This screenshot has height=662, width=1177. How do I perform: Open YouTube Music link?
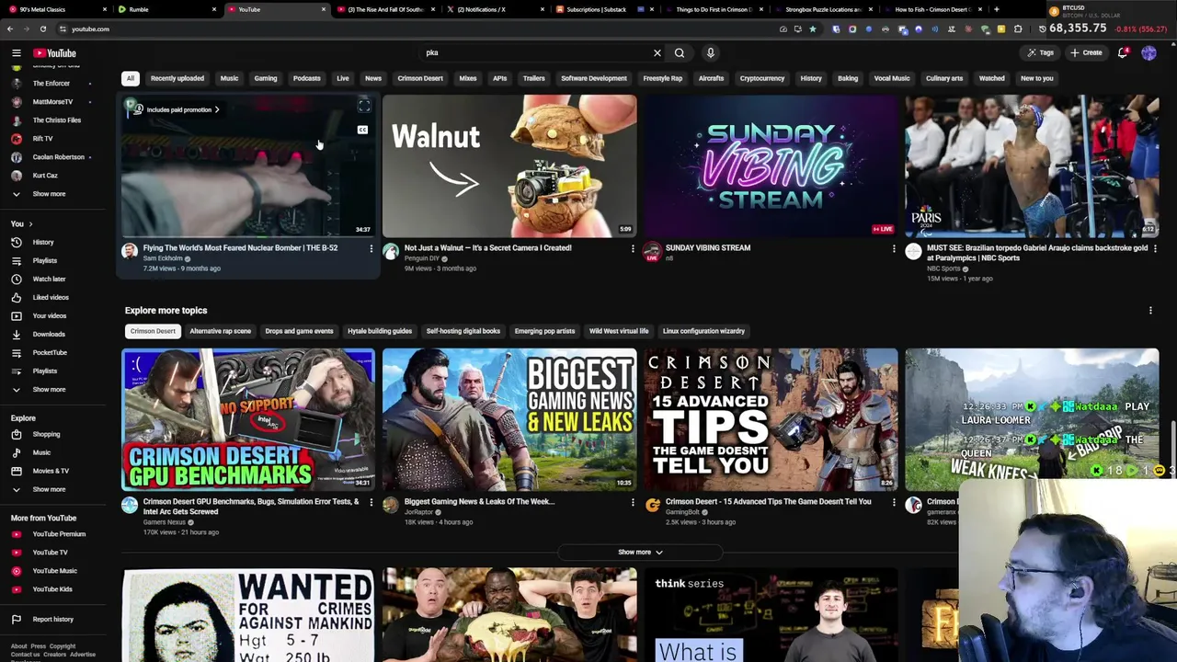[54, 571]
